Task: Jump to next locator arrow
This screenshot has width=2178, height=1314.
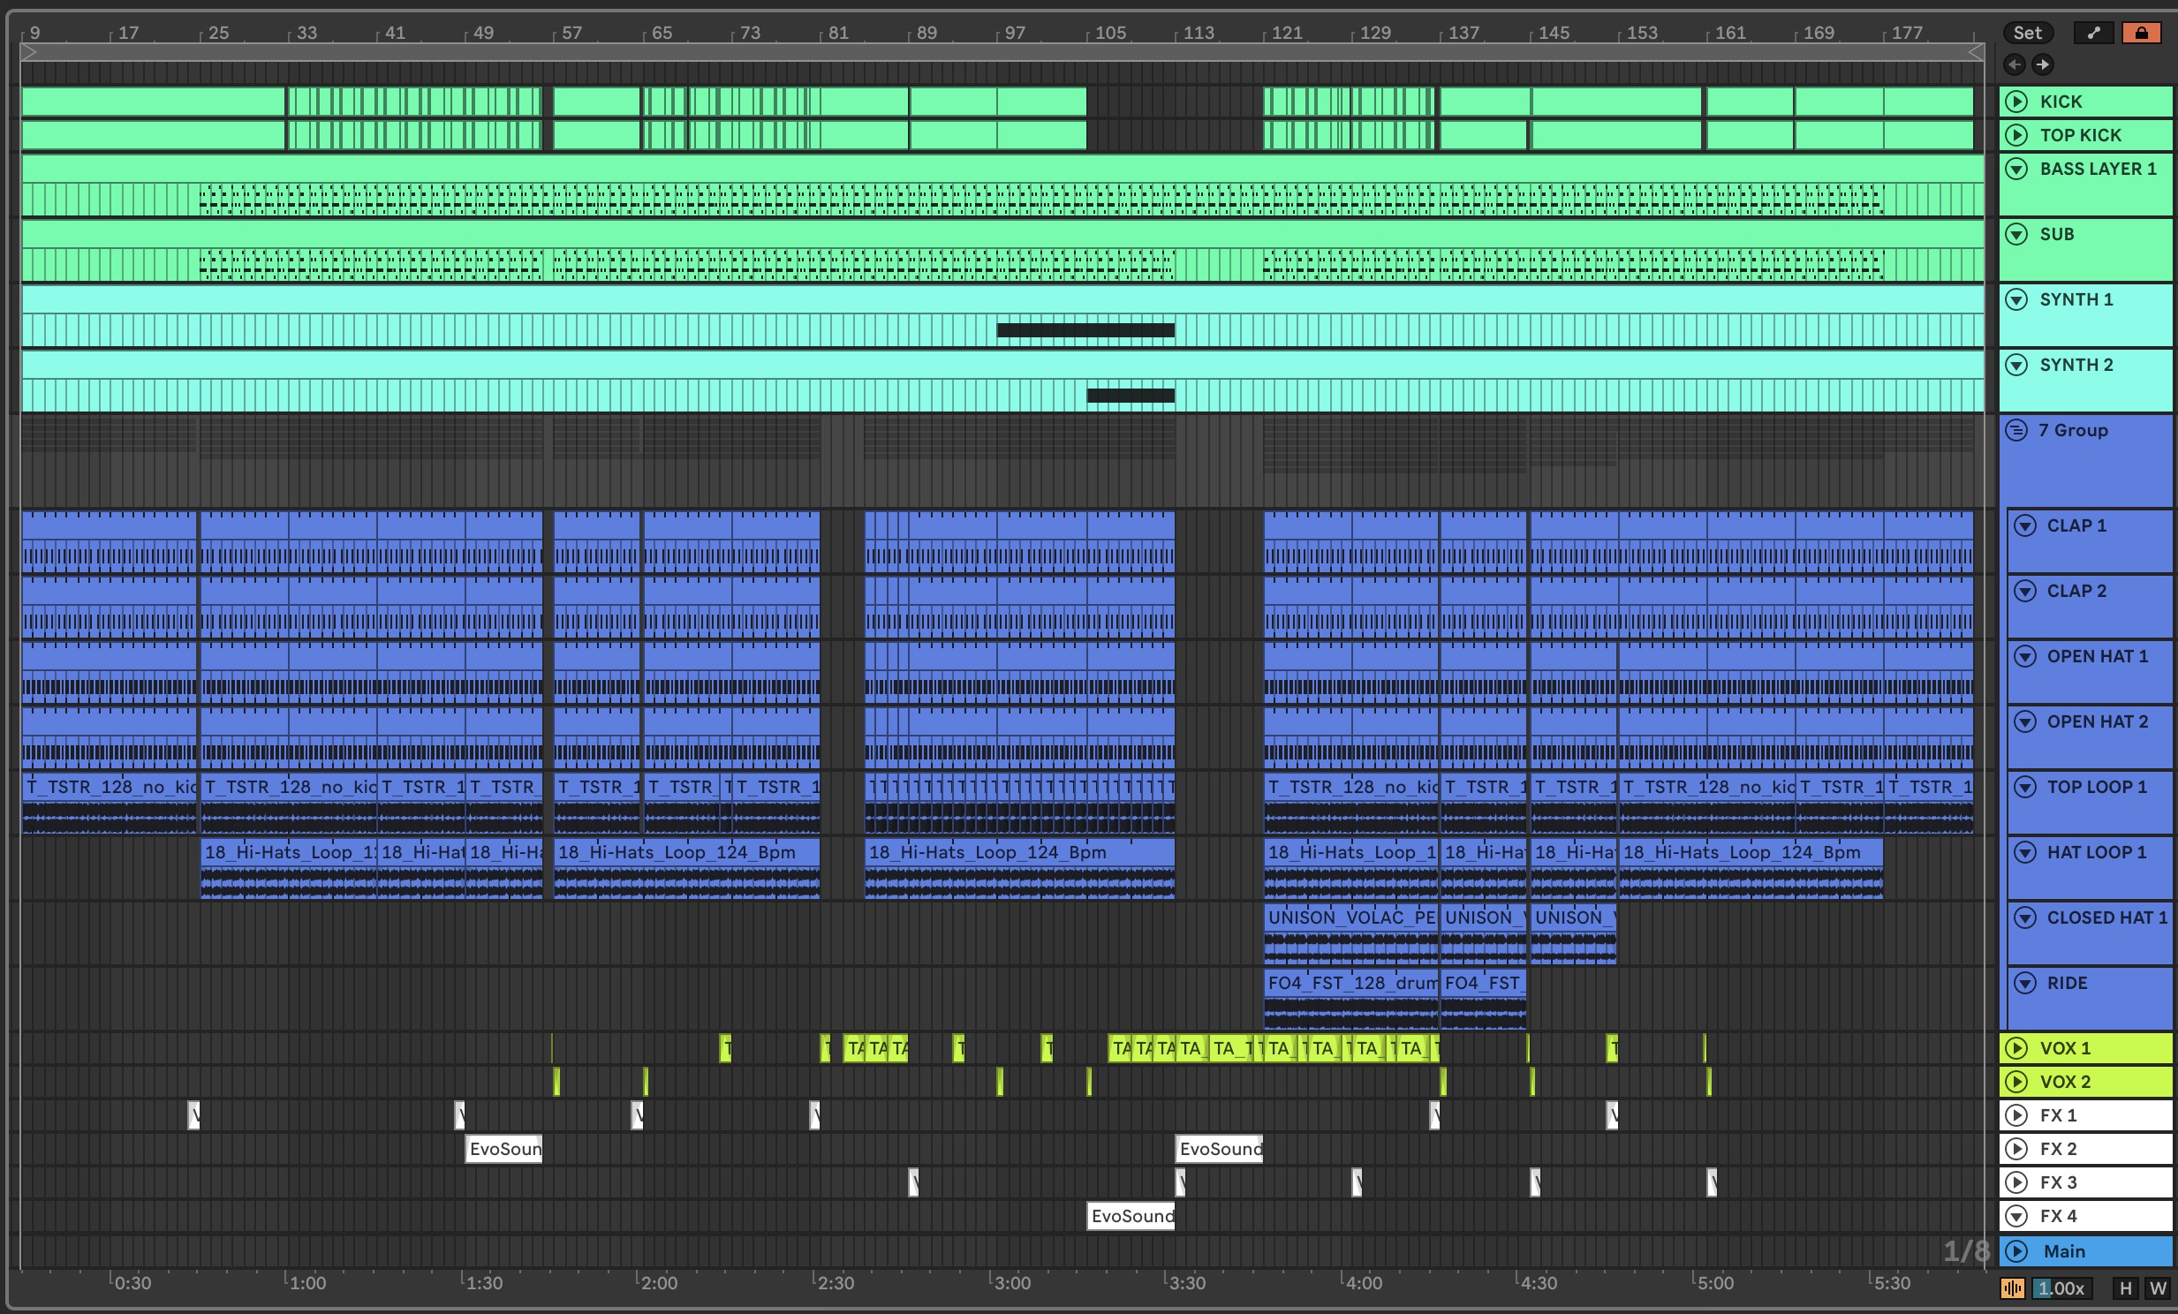Action: tap(2042, 64)
